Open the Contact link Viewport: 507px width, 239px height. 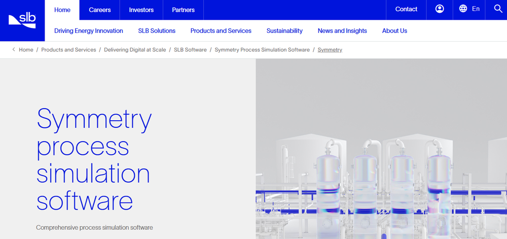pos(406,9)
